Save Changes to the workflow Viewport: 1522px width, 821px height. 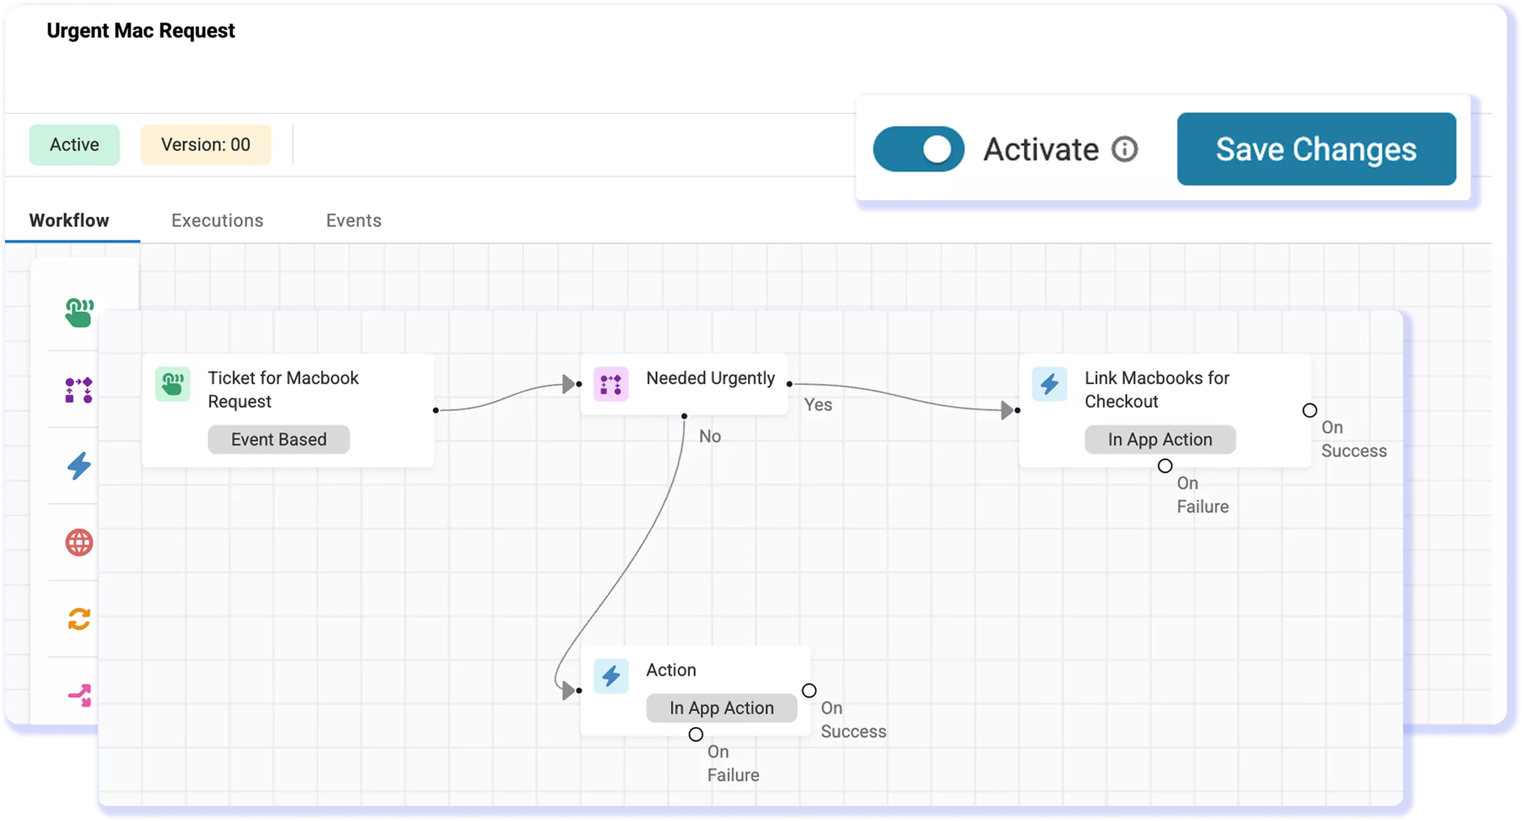point(1316,149)
